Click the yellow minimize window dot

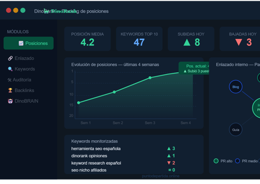coord(16,11)
